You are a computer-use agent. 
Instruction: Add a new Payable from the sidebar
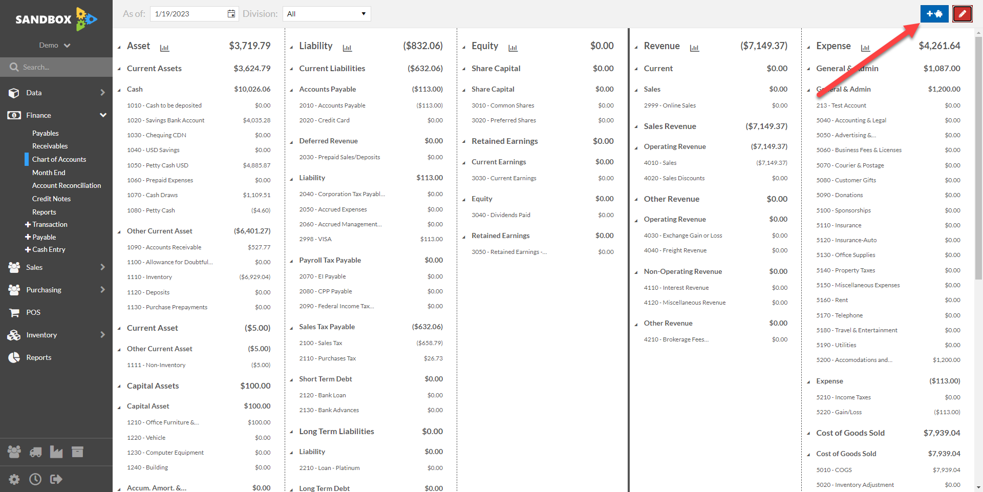click(x=40, y=237)
